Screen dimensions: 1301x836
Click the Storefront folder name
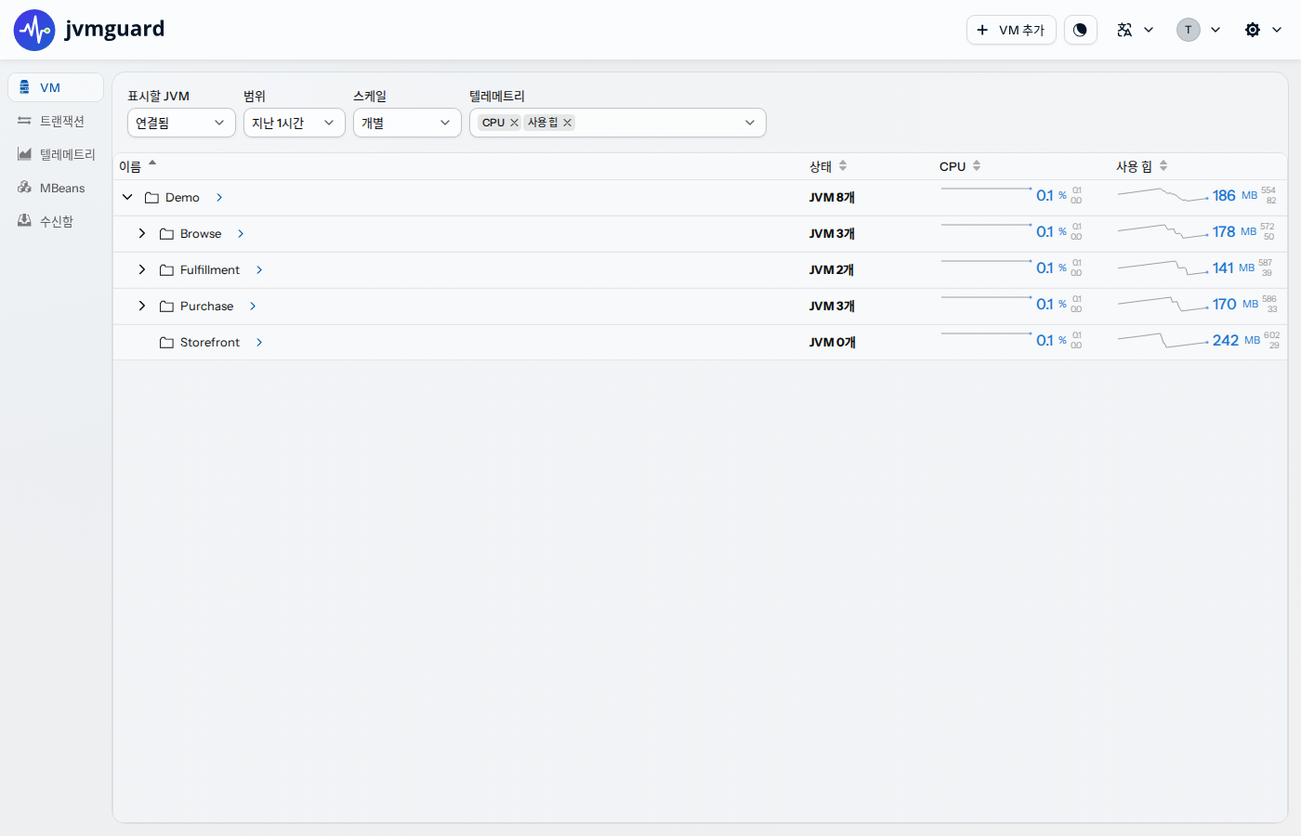210,343
